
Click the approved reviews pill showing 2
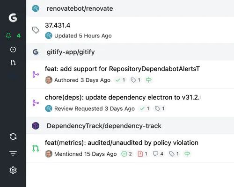(127, 154)
